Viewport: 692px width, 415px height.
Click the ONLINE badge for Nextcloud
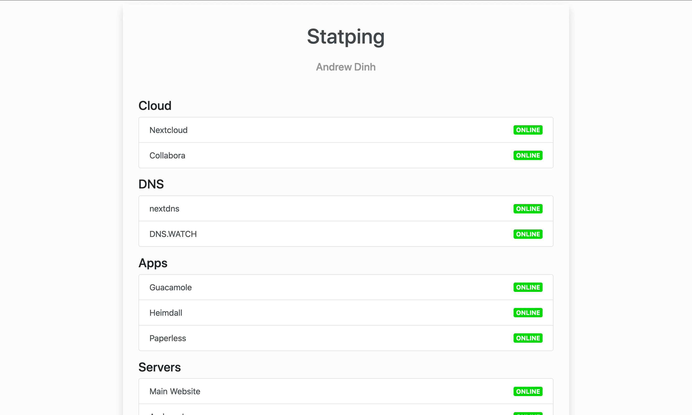528,130
